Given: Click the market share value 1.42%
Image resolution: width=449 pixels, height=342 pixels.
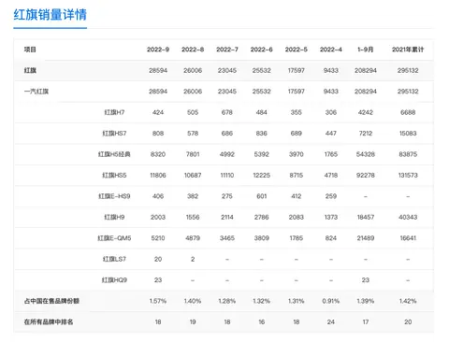Looking at the screenshot, I should tap(408, 301).
